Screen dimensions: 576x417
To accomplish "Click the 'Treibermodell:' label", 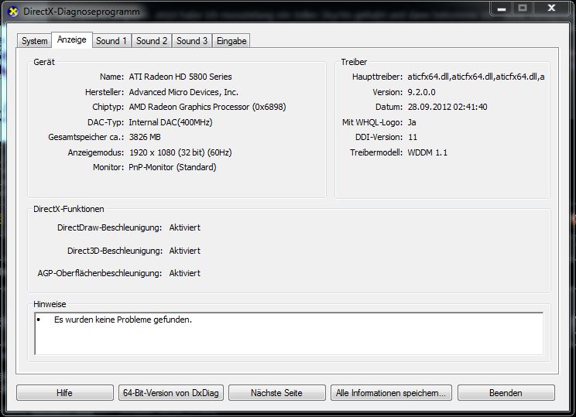I will click(x=376, y=152).
